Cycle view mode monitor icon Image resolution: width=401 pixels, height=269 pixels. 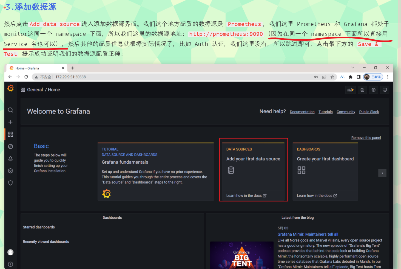click(x=385, y=90)
